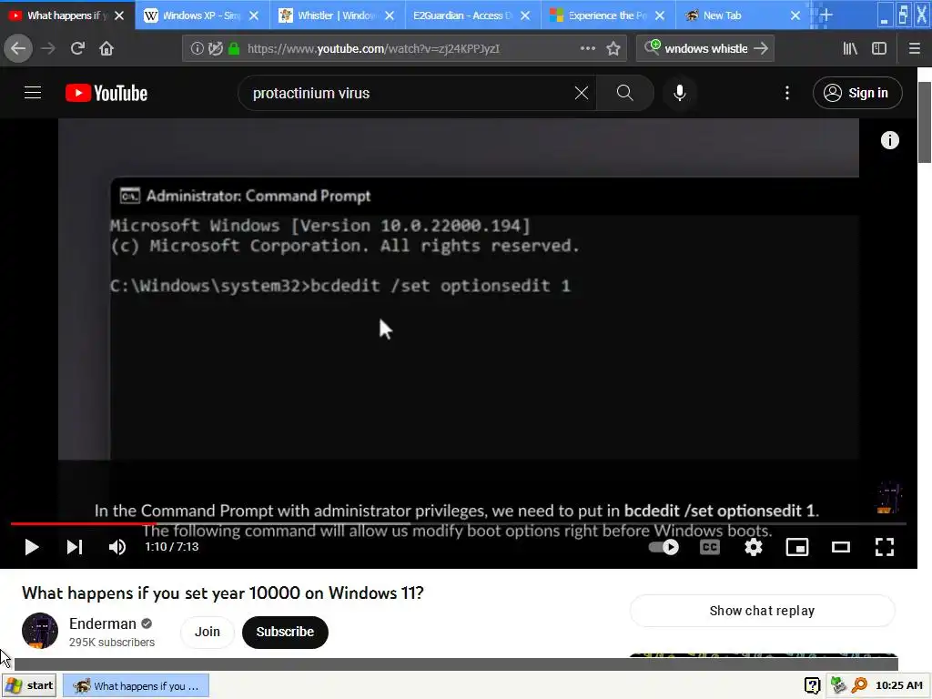Skip to the next video

click(75, 547)
